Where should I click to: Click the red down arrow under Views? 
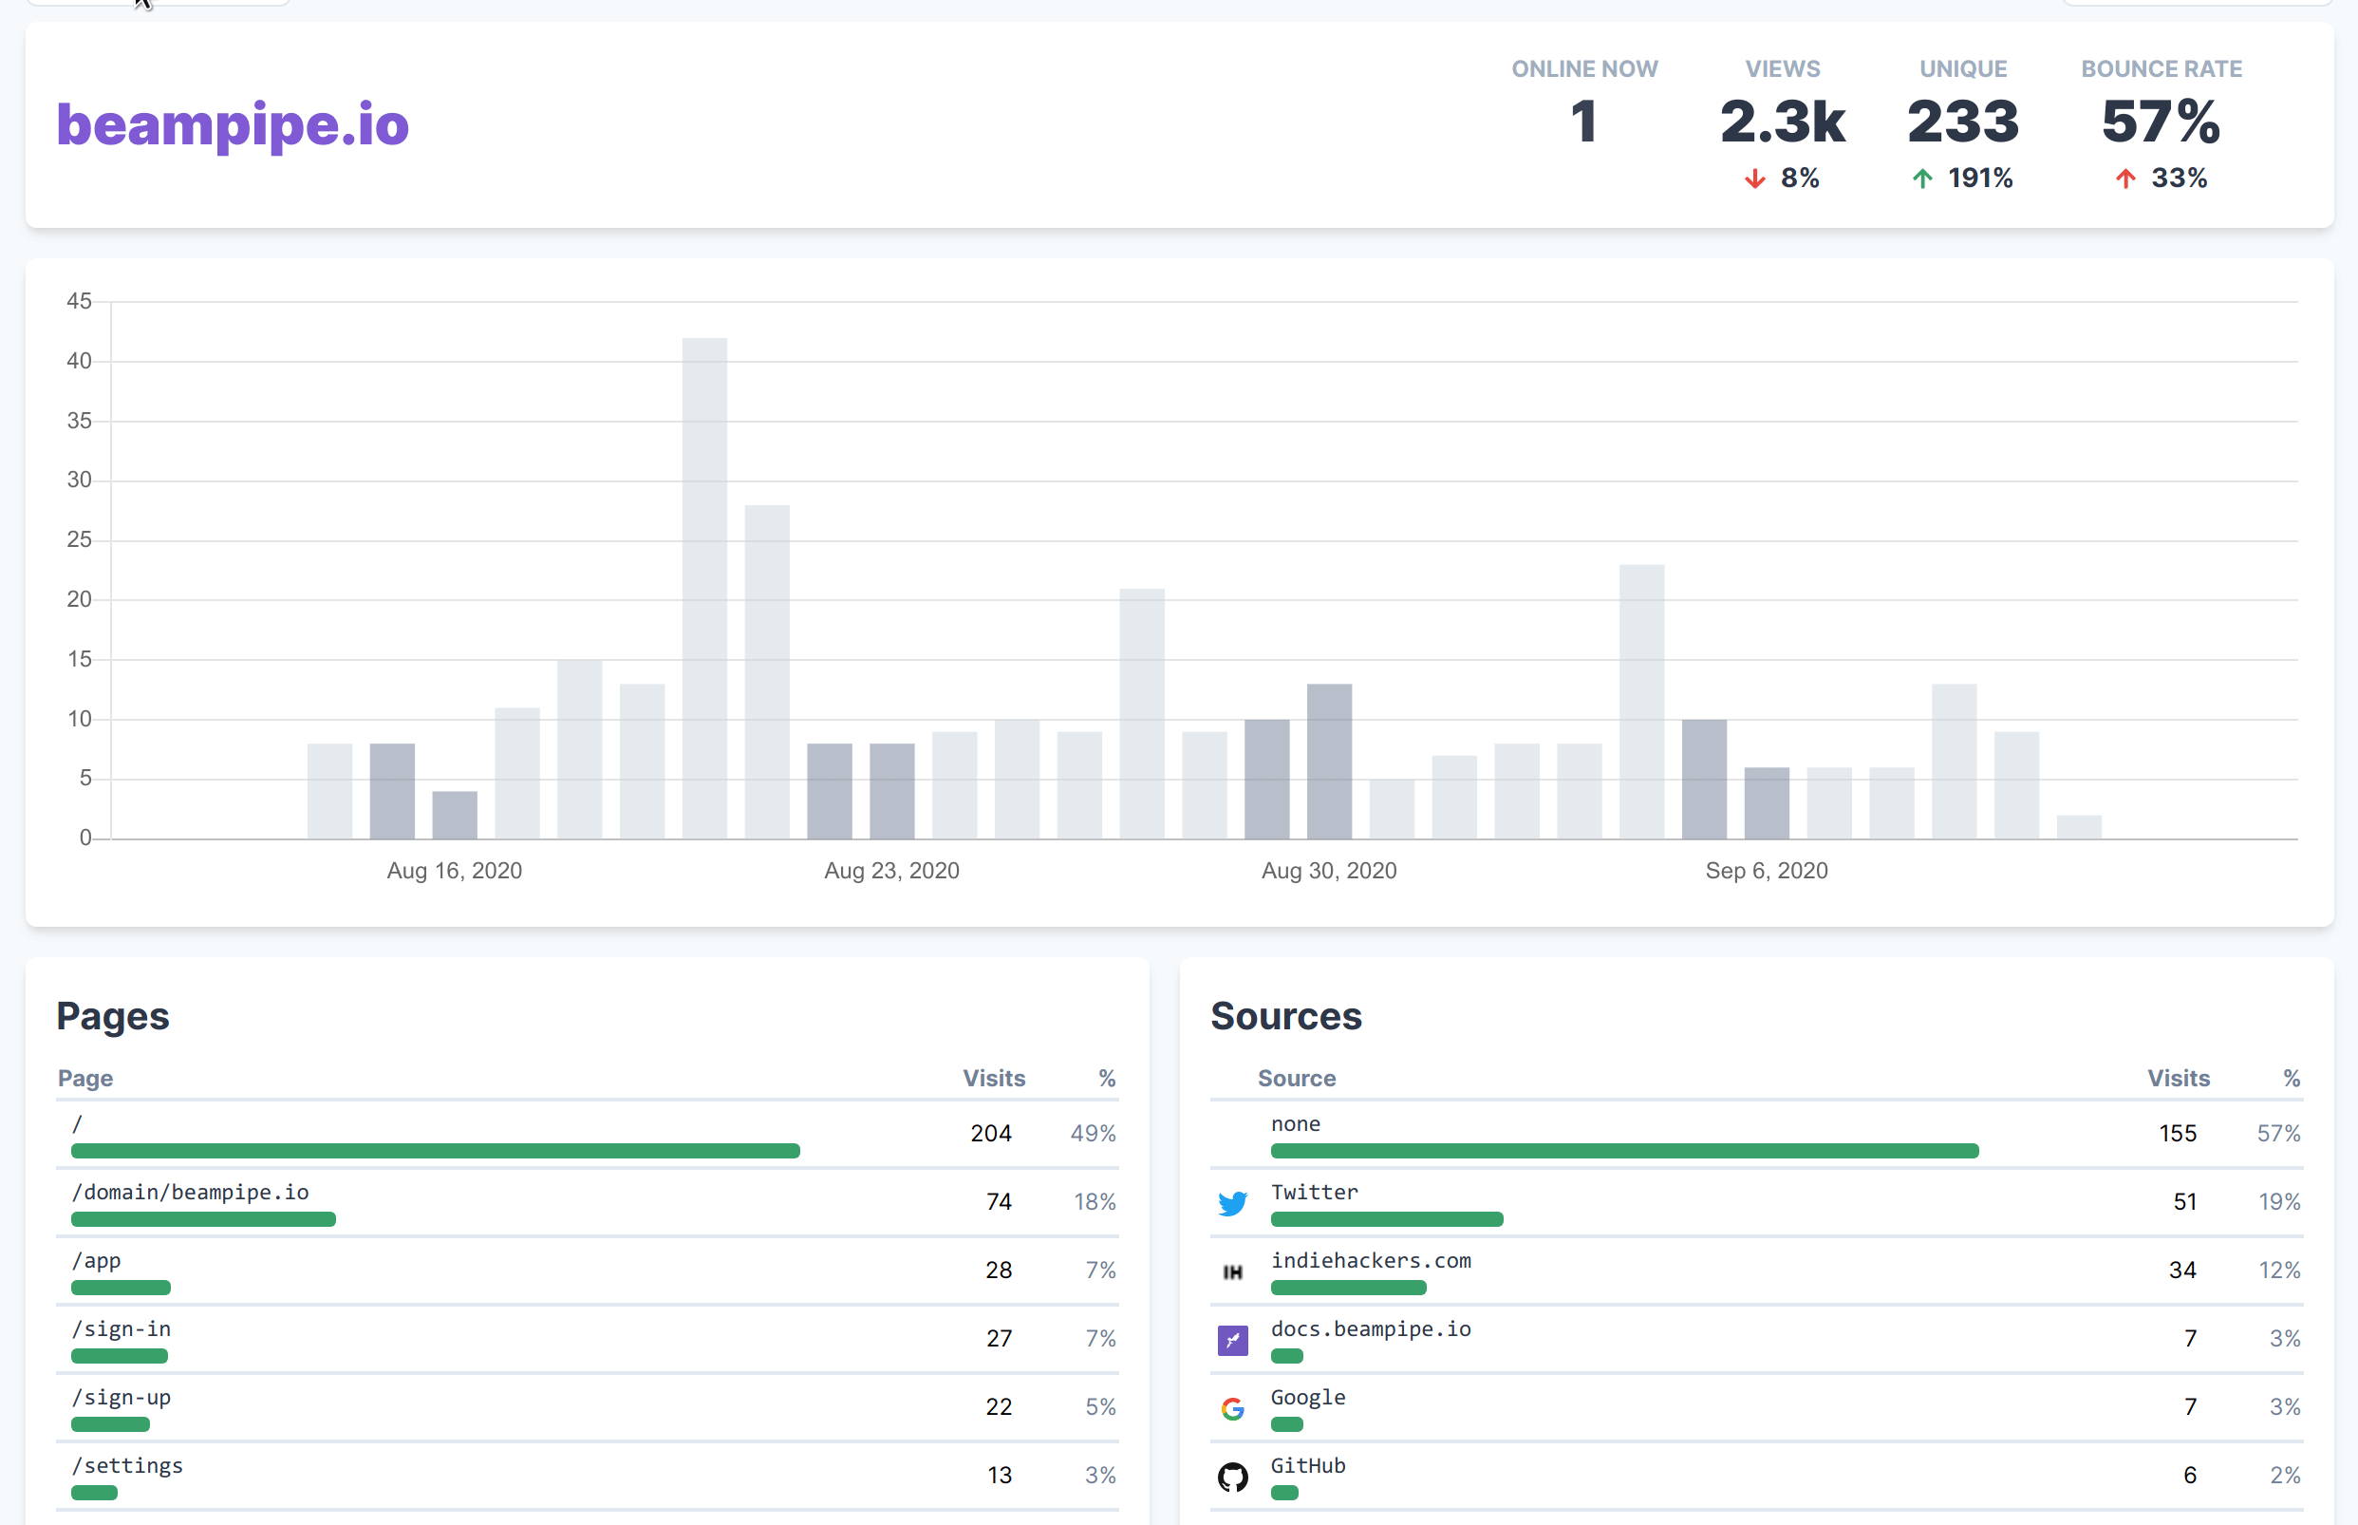pyautogui.click(x=1754, y=179)
